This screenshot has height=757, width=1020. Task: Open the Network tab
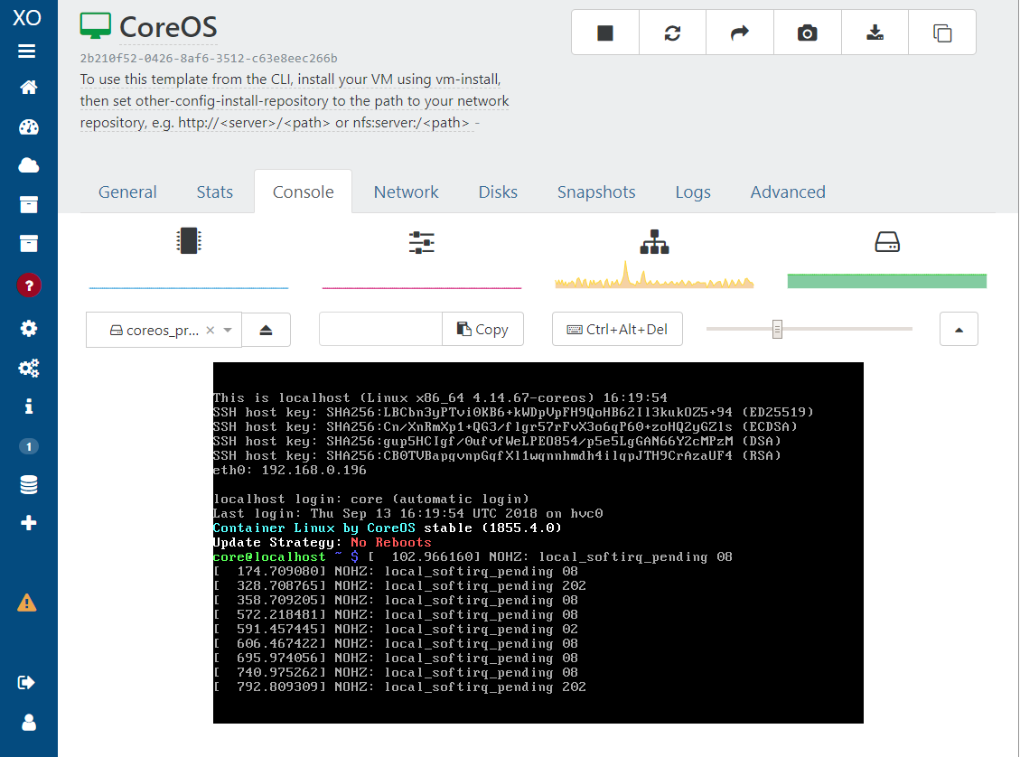click(x=406, y=192)
